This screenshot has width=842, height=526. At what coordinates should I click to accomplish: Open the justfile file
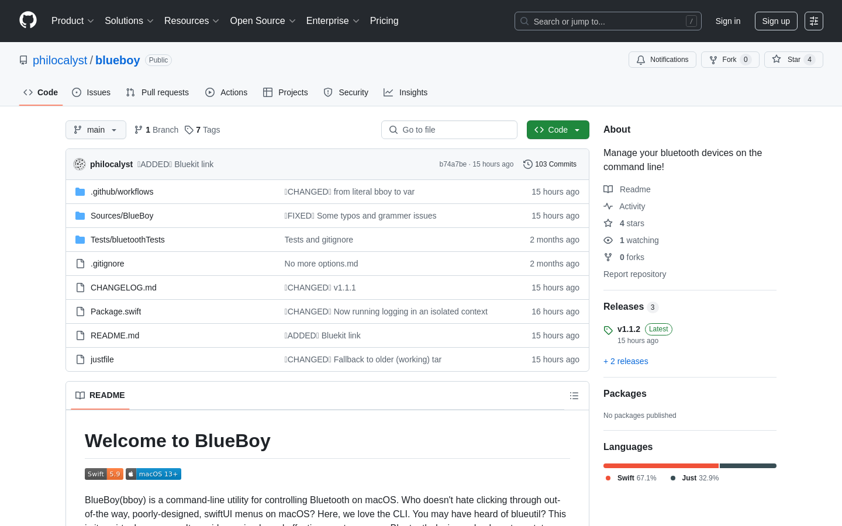[102, 359]
